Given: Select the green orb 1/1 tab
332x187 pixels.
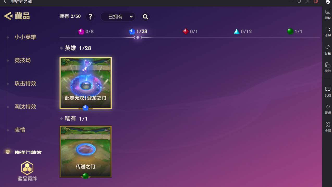Looking at the screenshot, I should click(x=294, y=32).
